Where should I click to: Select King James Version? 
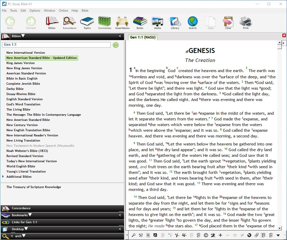(20, 63)
